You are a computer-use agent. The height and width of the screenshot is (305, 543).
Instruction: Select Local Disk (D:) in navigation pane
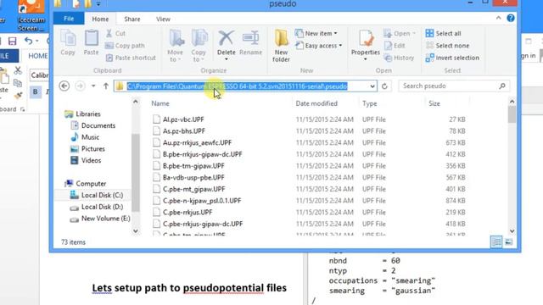click(97, 207)
